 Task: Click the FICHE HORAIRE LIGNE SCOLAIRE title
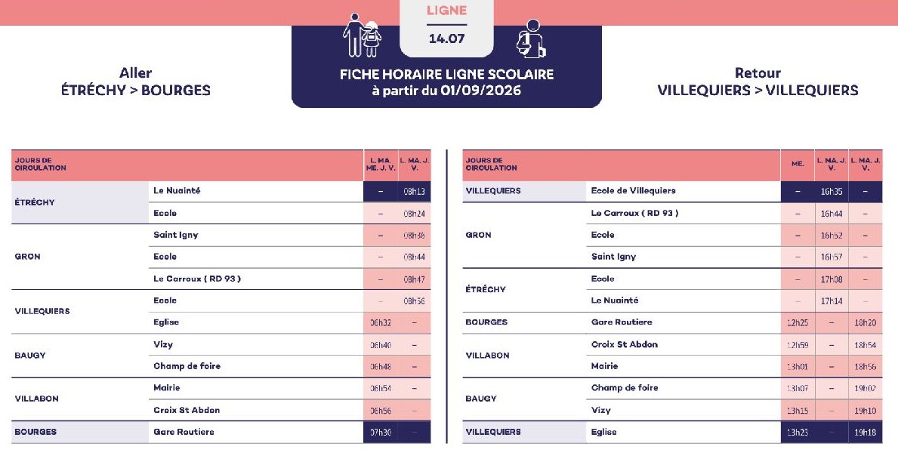pos(446,75)
